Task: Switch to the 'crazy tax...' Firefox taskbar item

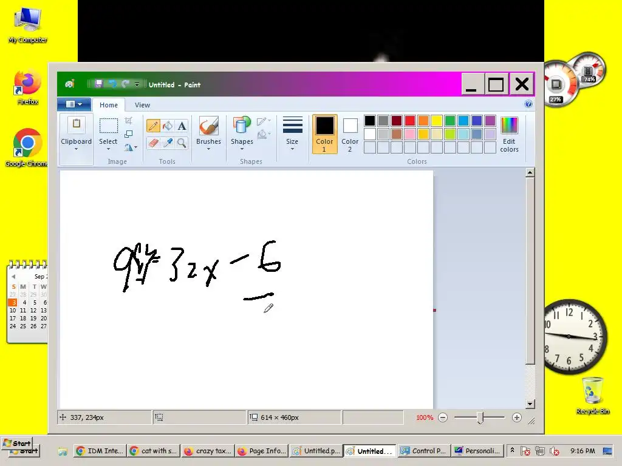Action: 208,451
